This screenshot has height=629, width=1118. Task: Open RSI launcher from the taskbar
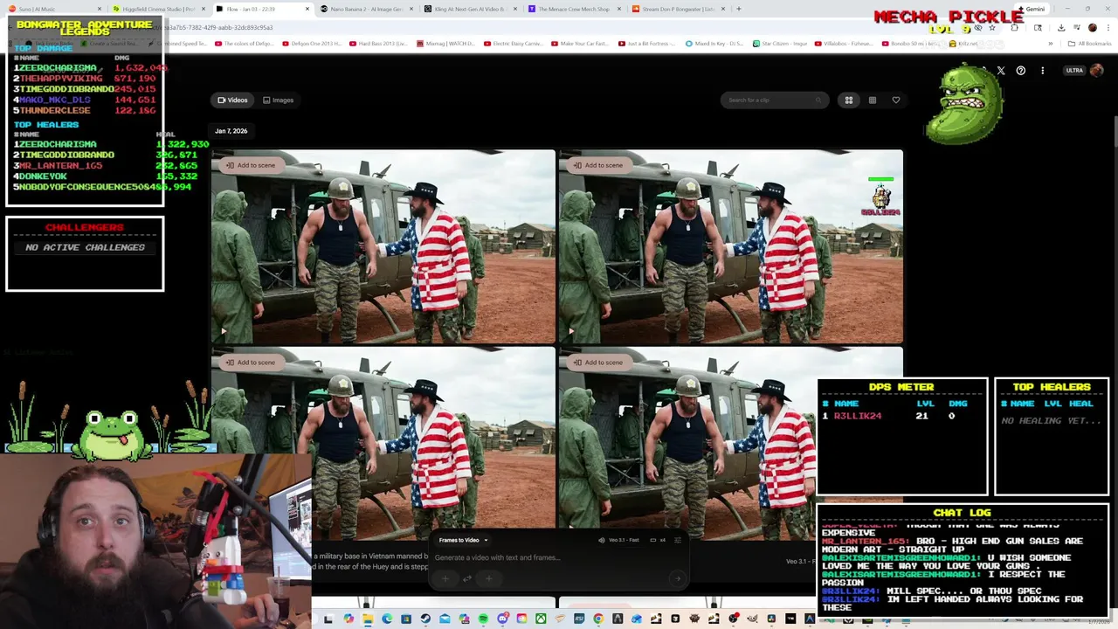coord(579,619)
